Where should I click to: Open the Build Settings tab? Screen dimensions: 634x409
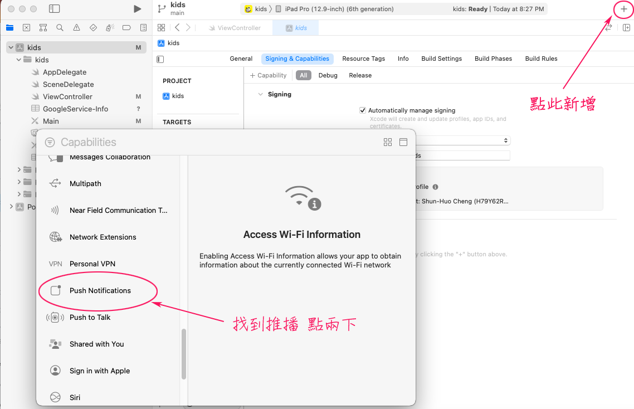(x=442, y=59)
